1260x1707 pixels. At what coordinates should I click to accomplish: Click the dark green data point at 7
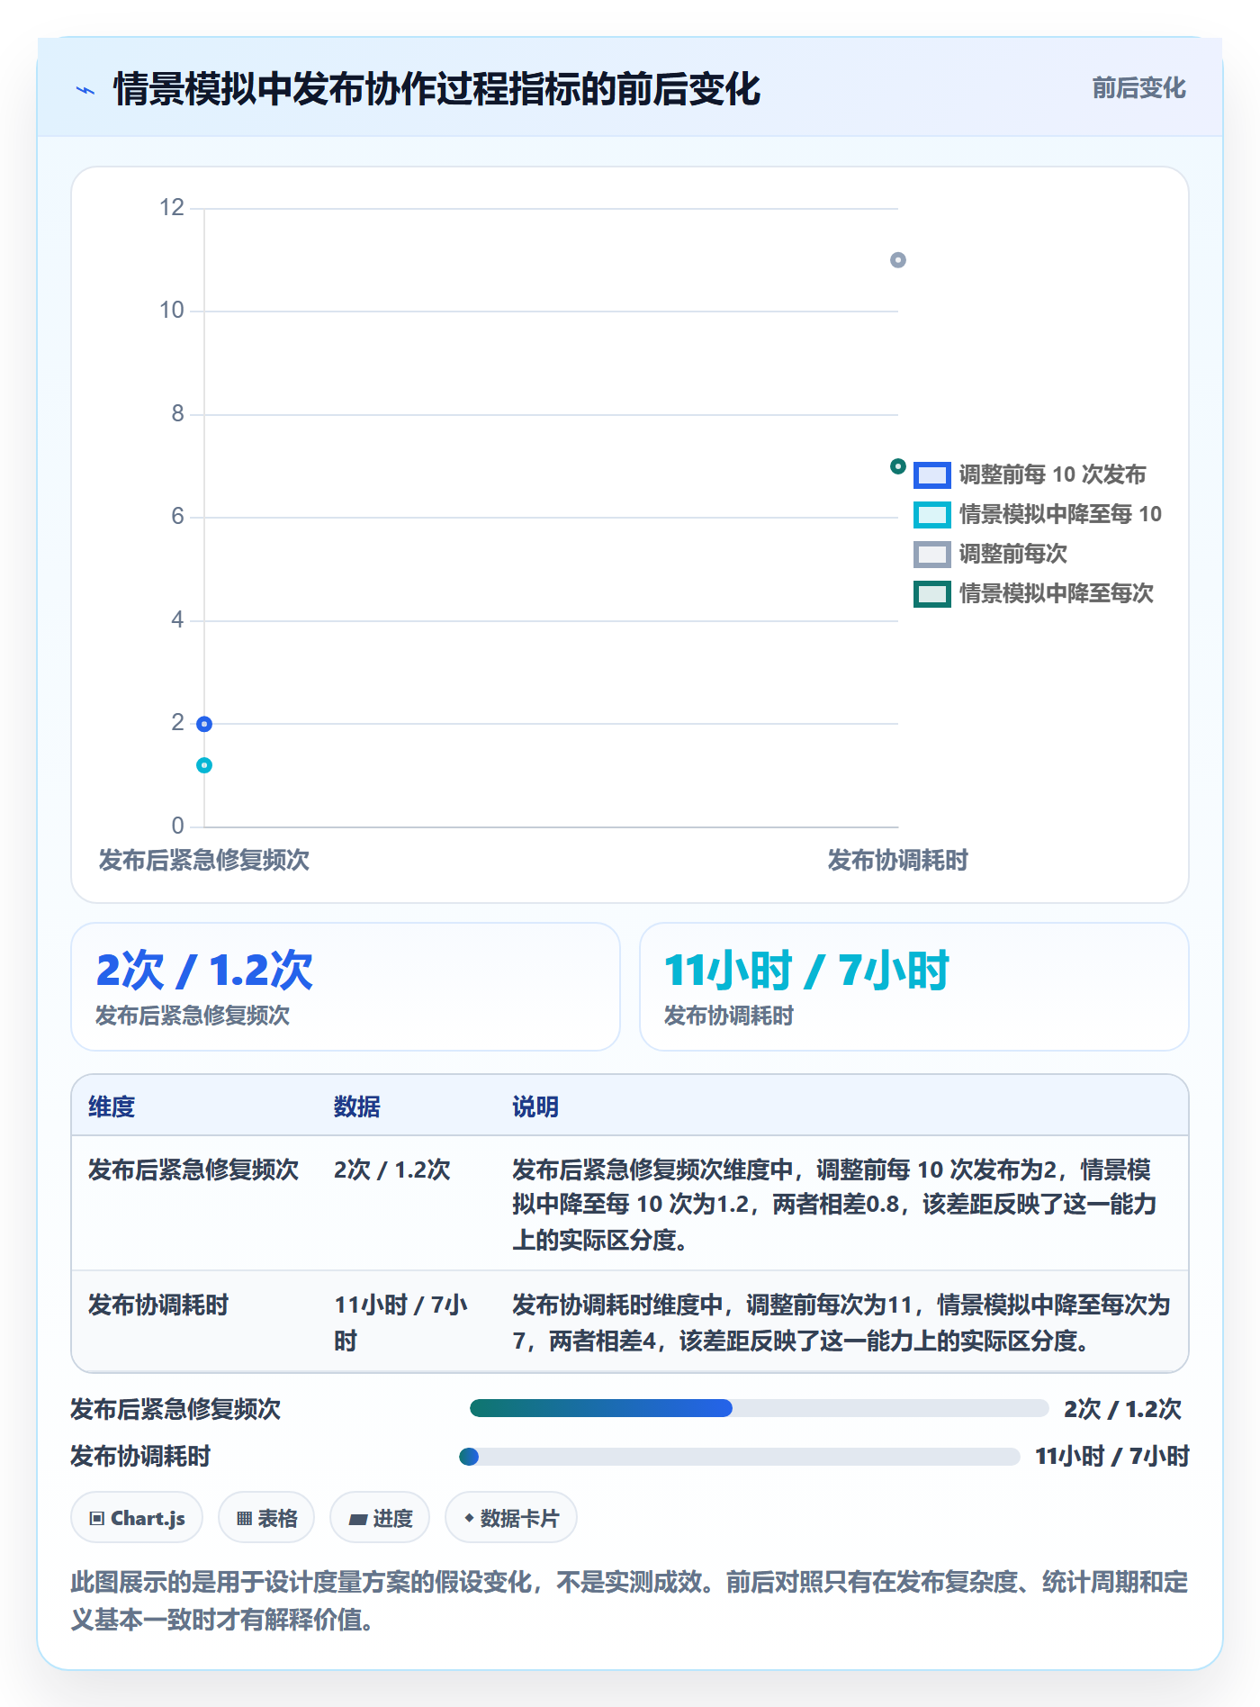(x=898, y=466)
